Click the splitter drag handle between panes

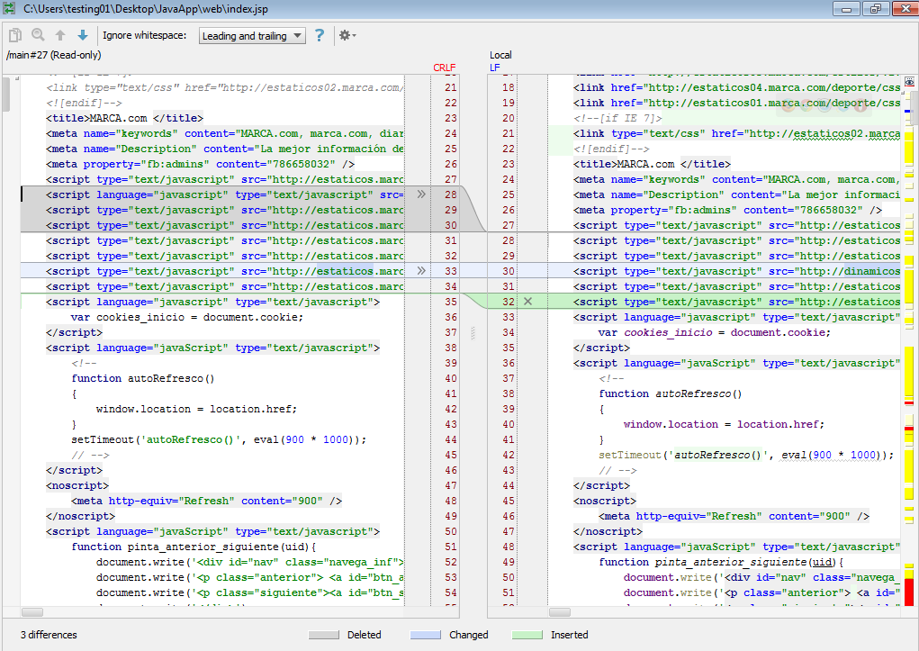tap(473, 332)
